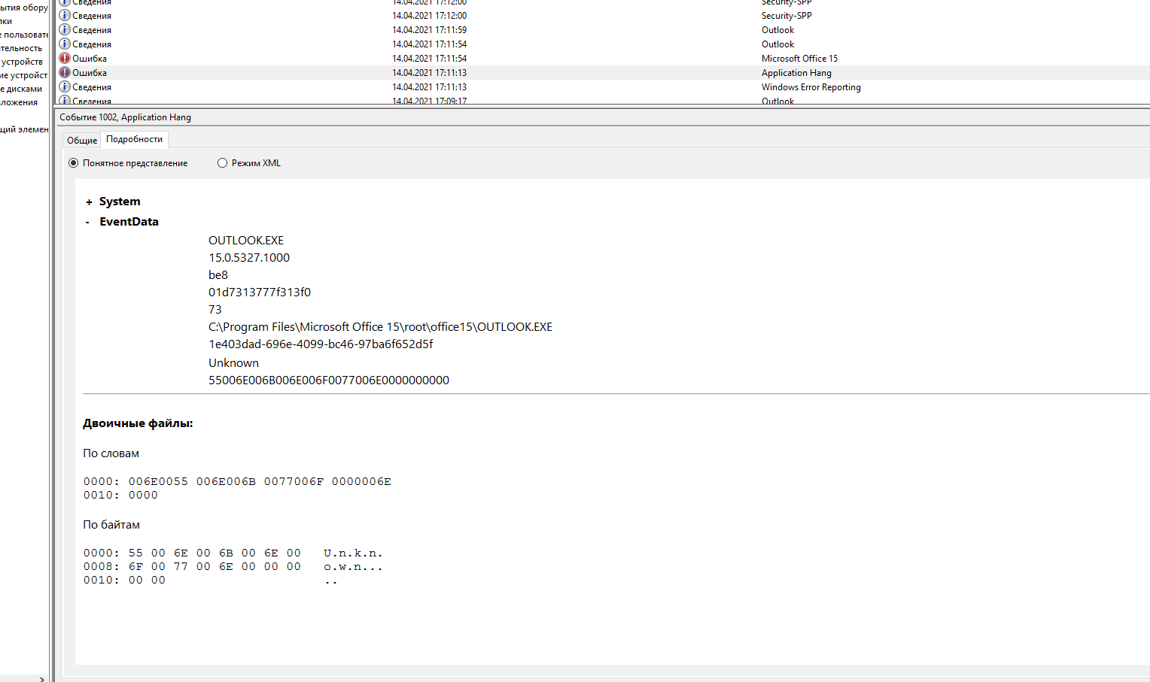Switch to the 'Общие' tab
This screenshot has height=682, width=1150.
(82, 141)
